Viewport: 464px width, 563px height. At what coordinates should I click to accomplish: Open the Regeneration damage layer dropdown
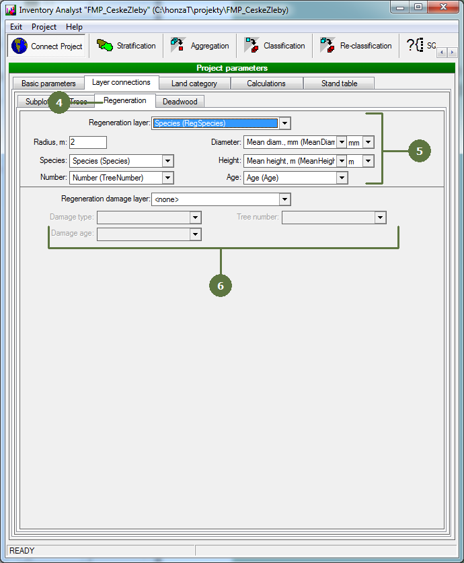(285, 199)
